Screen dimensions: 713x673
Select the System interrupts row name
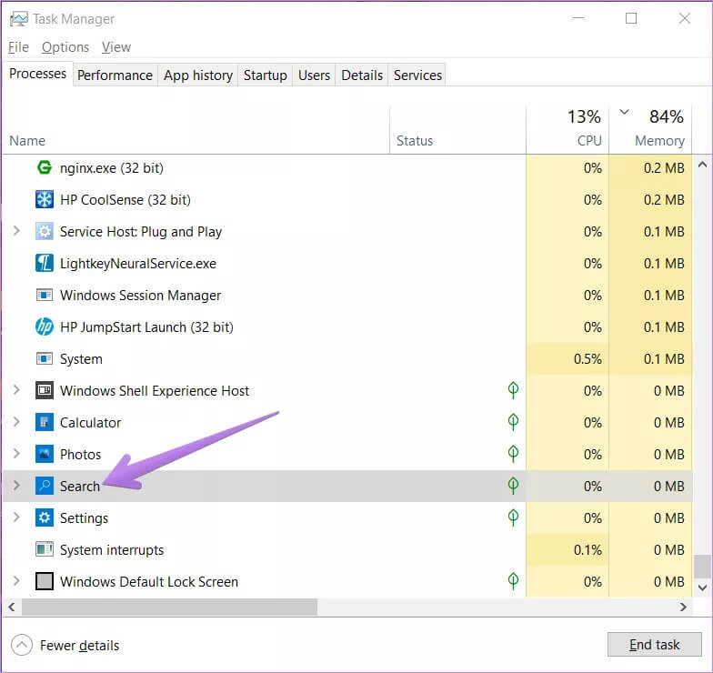[x=112, y=549]
